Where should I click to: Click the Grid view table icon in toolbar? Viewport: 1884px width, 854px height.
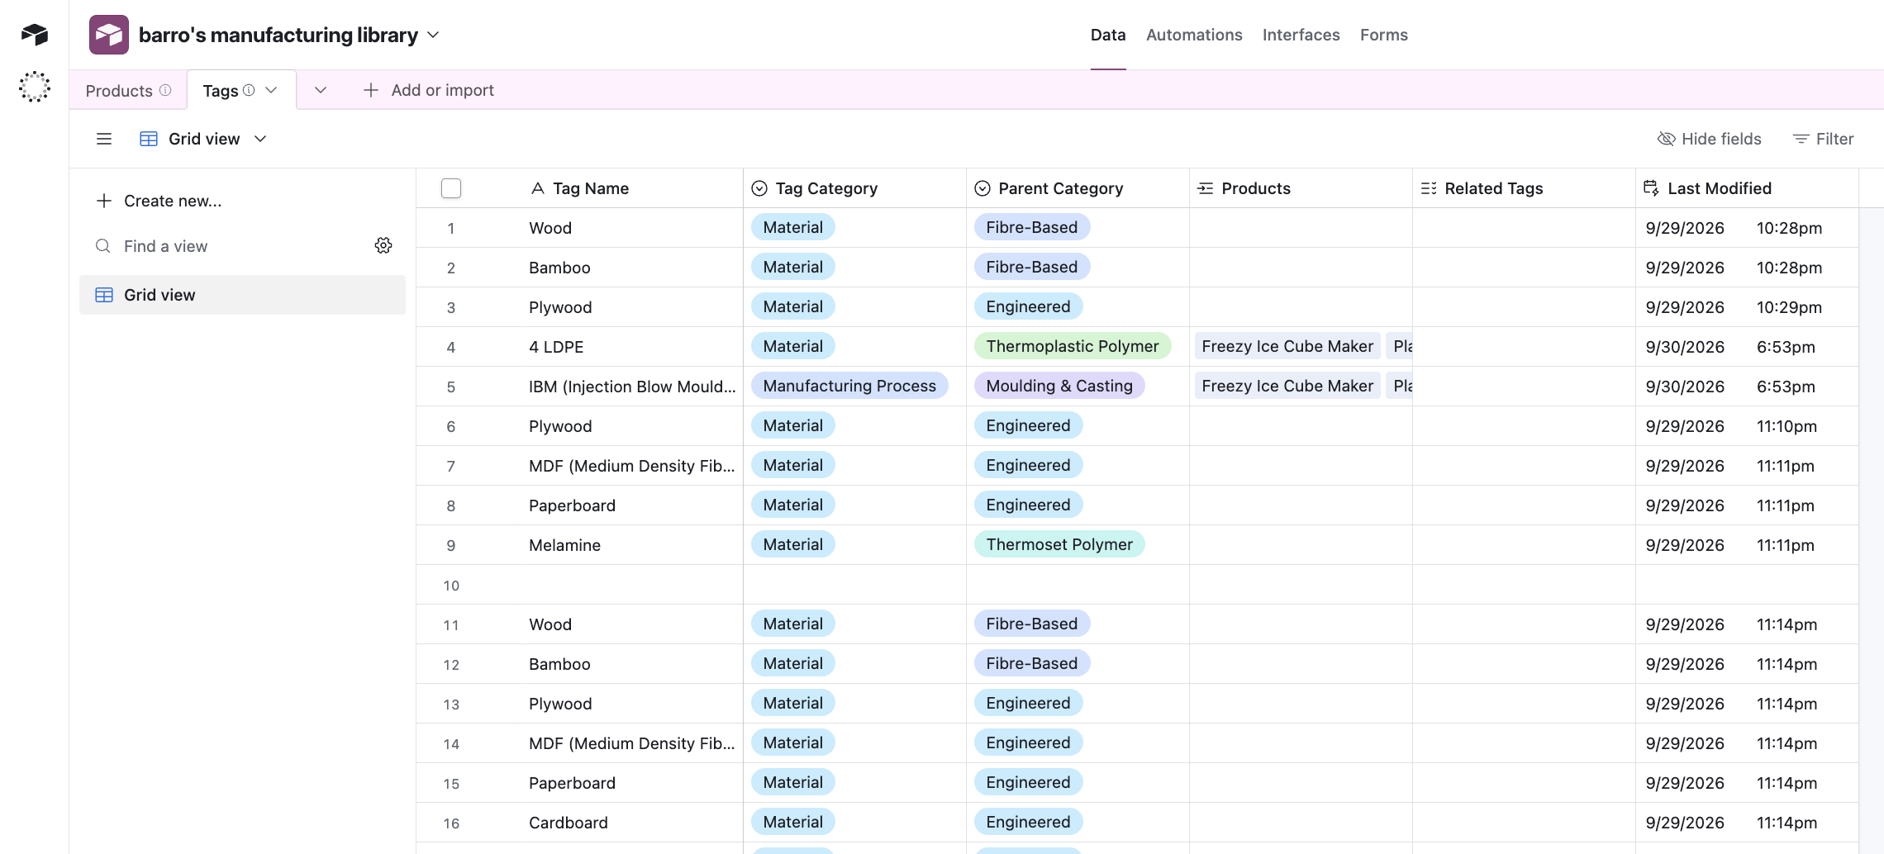point(149,139)
